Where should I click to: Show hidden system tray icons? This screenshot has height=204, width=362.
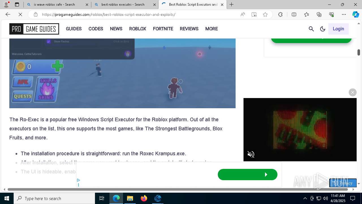click(305, 198)
